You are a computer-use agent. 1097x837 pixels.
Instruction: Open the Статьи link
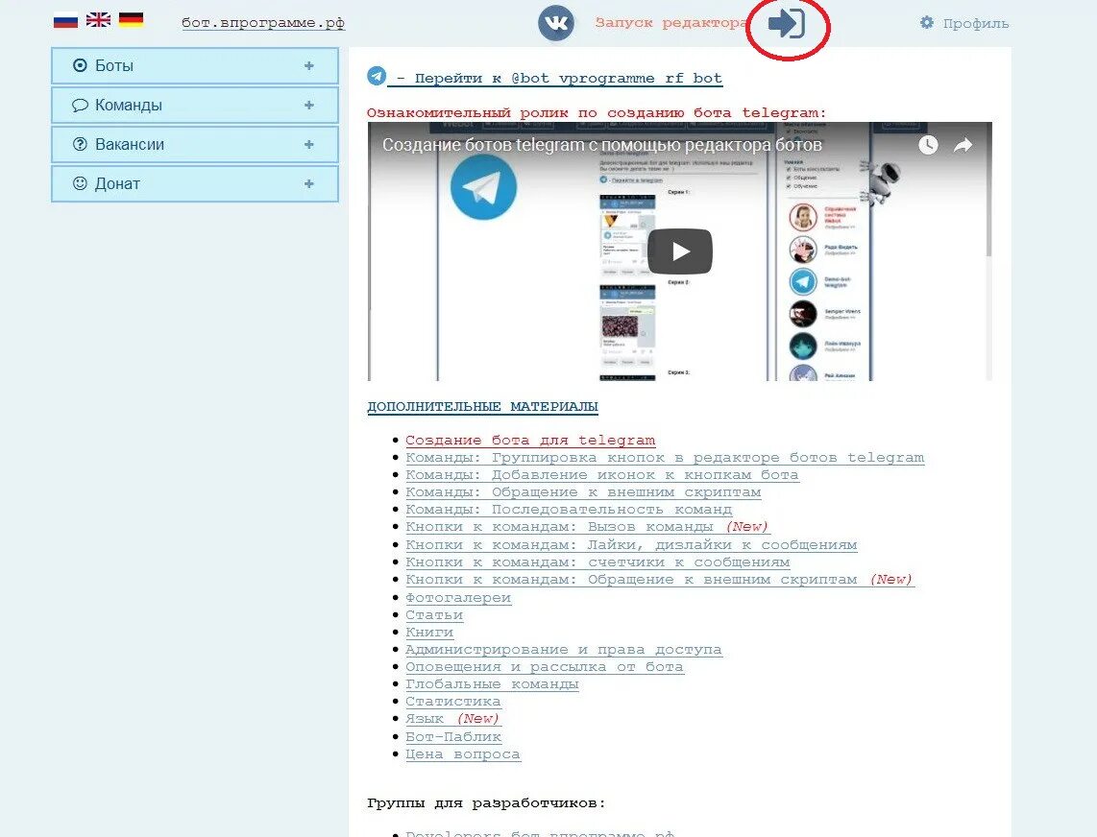pos(434,615)
